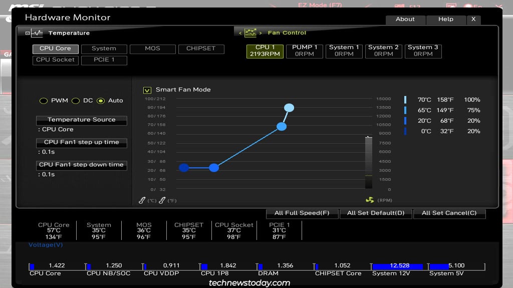Viewport: 513px width, 288px height.
Task: Switch to the PUMP 1 fan tab
Action: tap(305, 50)
